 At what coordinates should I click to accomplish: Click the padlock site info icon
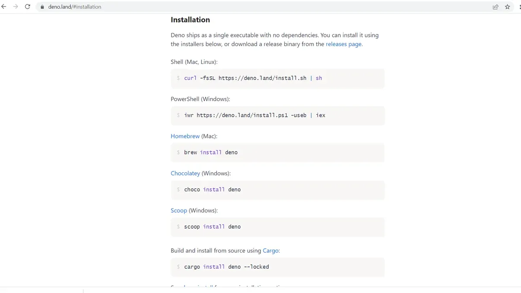click(x=42, y=7)
